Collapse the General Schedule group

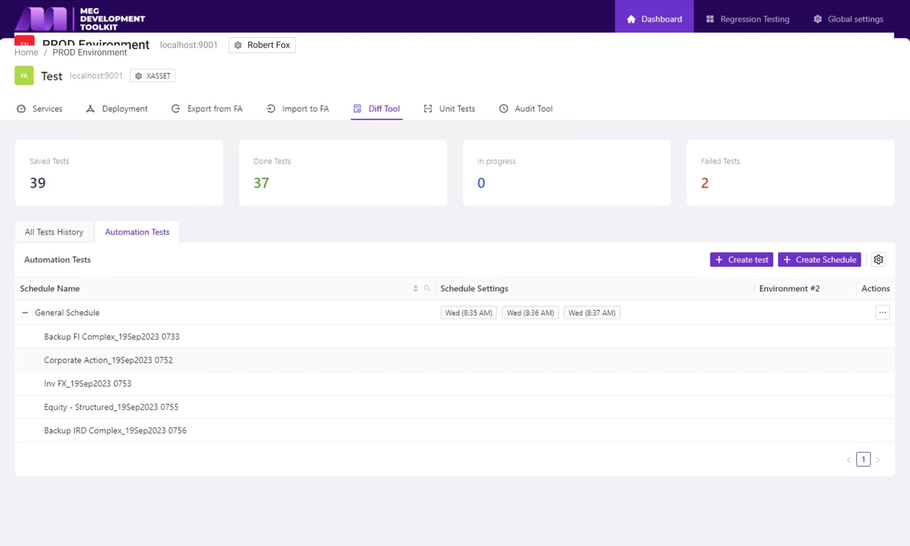tap(25, 312)
